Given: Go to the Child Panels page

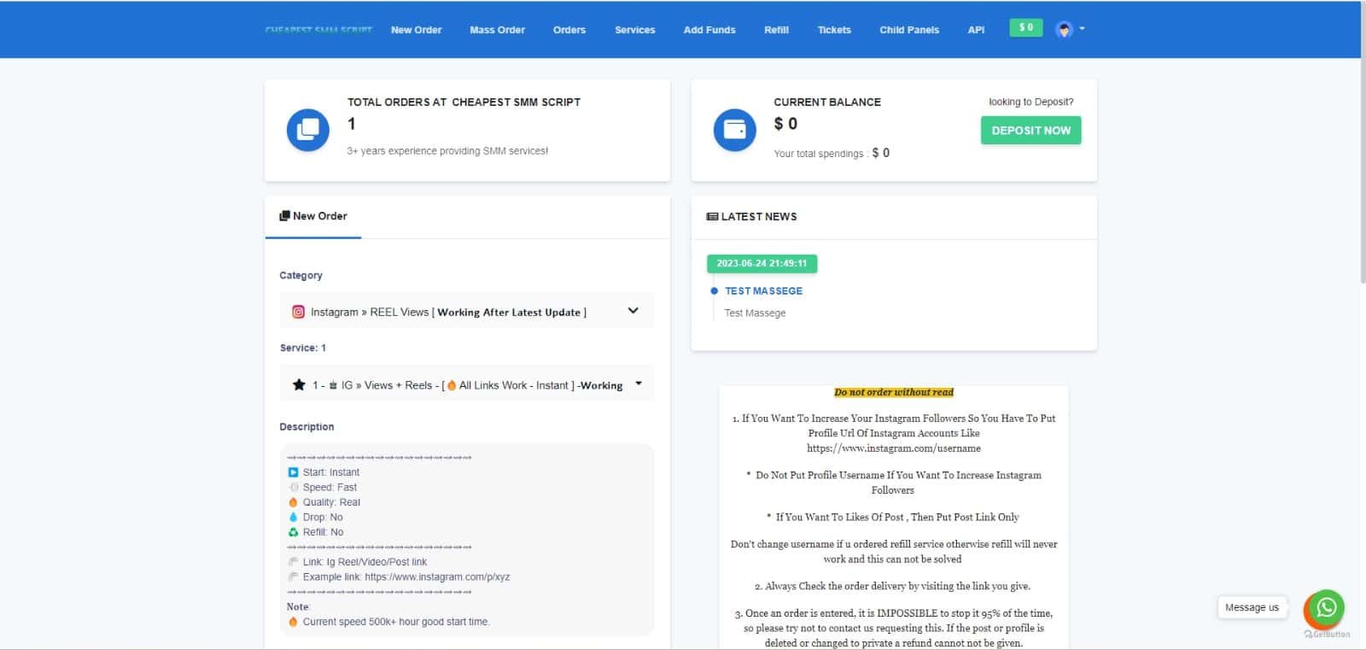Looking at the screenshot, I should pyautogui.click(x=908, y=30).
